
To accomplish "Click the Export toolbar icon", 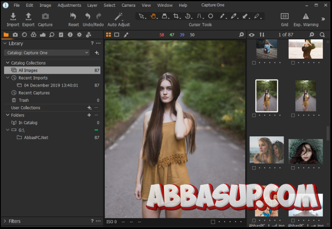I will (28, 17).
